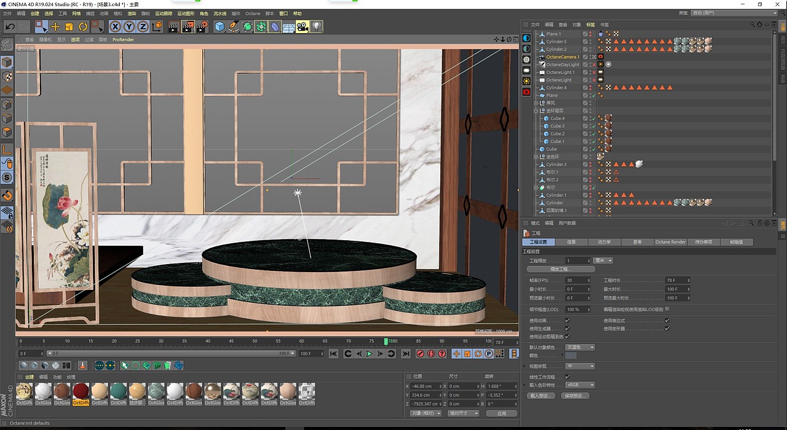Open the Octane menu

pyautogui.click(x=253, y=14)
